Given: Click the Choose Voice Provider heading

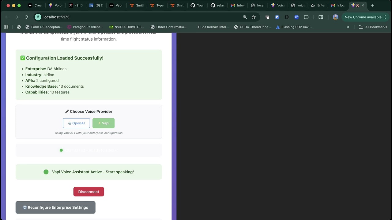Looking at the screenshot, I should pos(89,112).
